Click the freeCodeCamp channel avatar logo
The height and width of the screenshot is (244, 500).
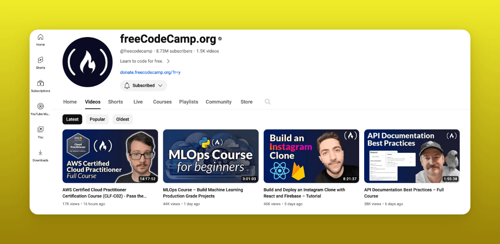pyautogui.click(x=87, y=62)
